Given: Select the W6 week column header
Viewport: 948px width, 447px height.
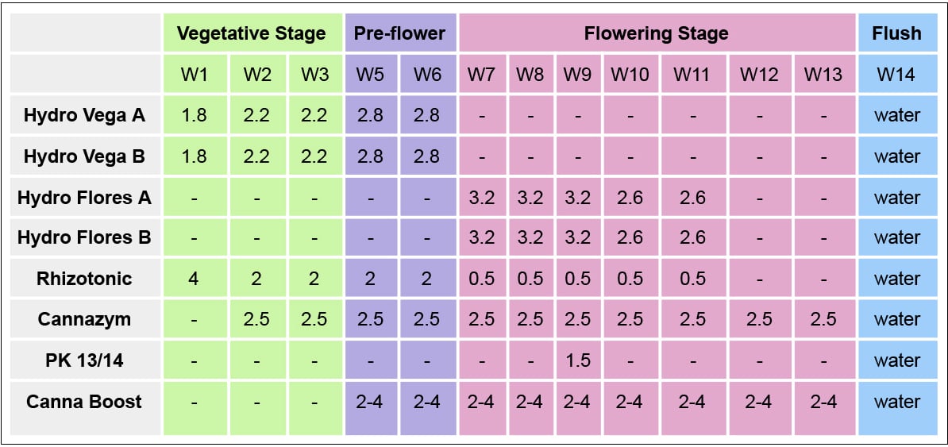Looking at the screenshot, I should coord(427,75).
